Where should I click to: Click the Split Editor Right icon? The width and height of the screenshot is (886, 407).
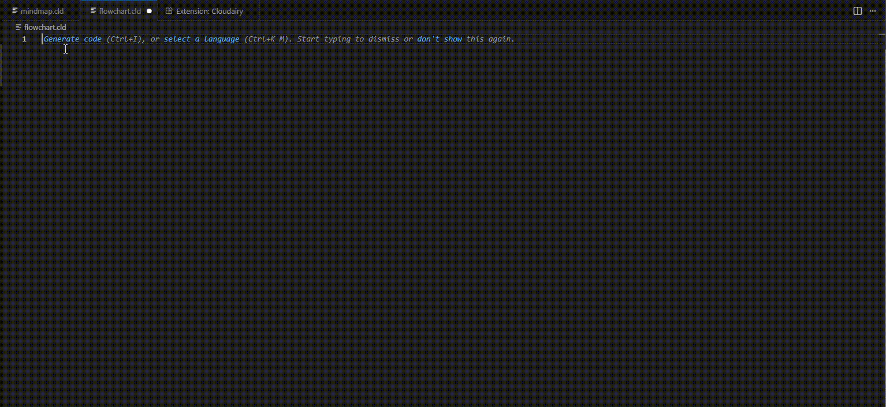tap(858, 11)
